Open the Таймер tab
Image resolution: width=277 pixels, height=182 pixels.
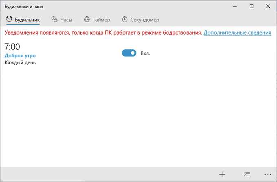pyautogui.click(x=97, y=19)
